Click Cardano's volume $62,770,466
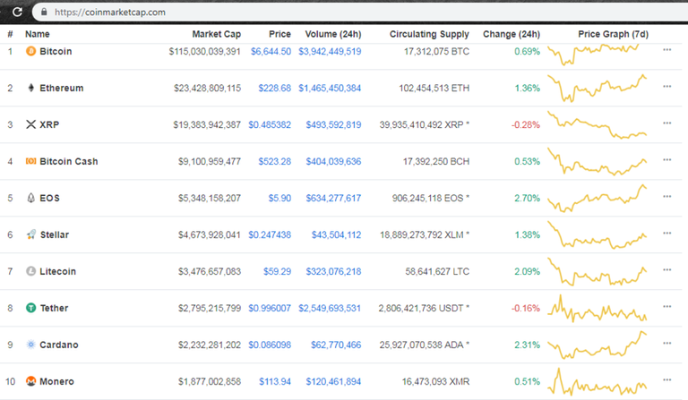This screenshot has height=400, width=688. tap(336, 345)
